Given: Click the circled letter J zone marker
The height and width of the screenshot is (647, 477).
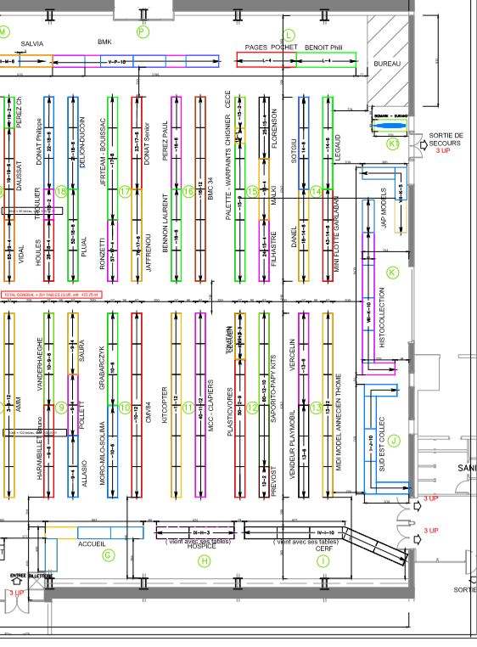Looking at the screenshot, I should tap(394, 441).
